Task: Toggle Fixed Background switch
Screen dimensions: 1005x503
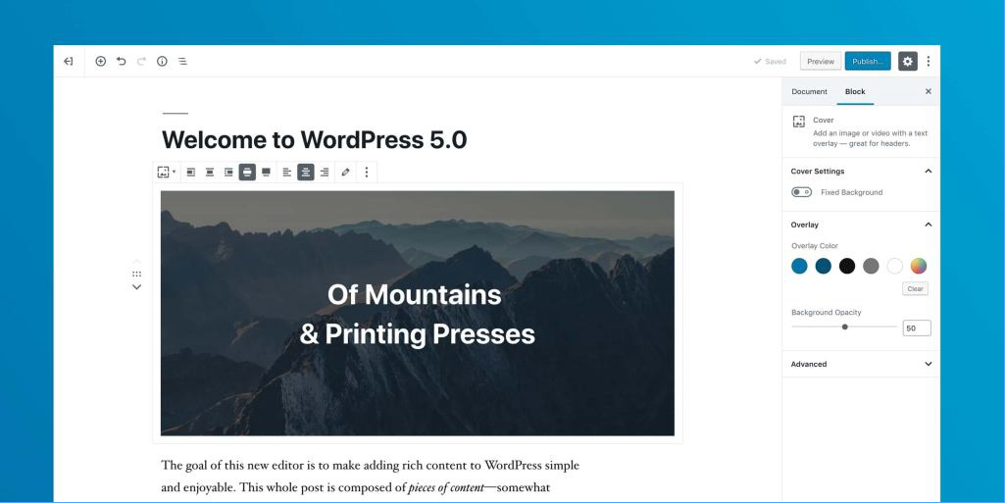Action: pos(801,192)
